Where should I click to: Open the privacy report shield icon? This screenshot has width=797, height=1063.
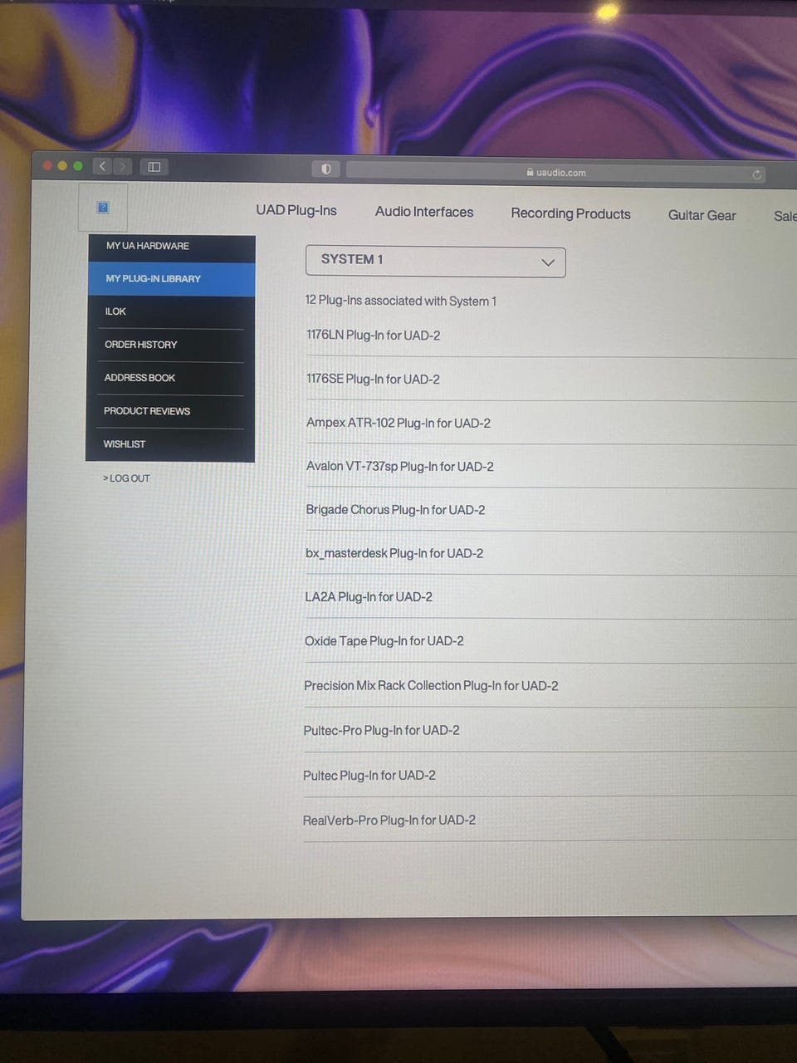326,169
